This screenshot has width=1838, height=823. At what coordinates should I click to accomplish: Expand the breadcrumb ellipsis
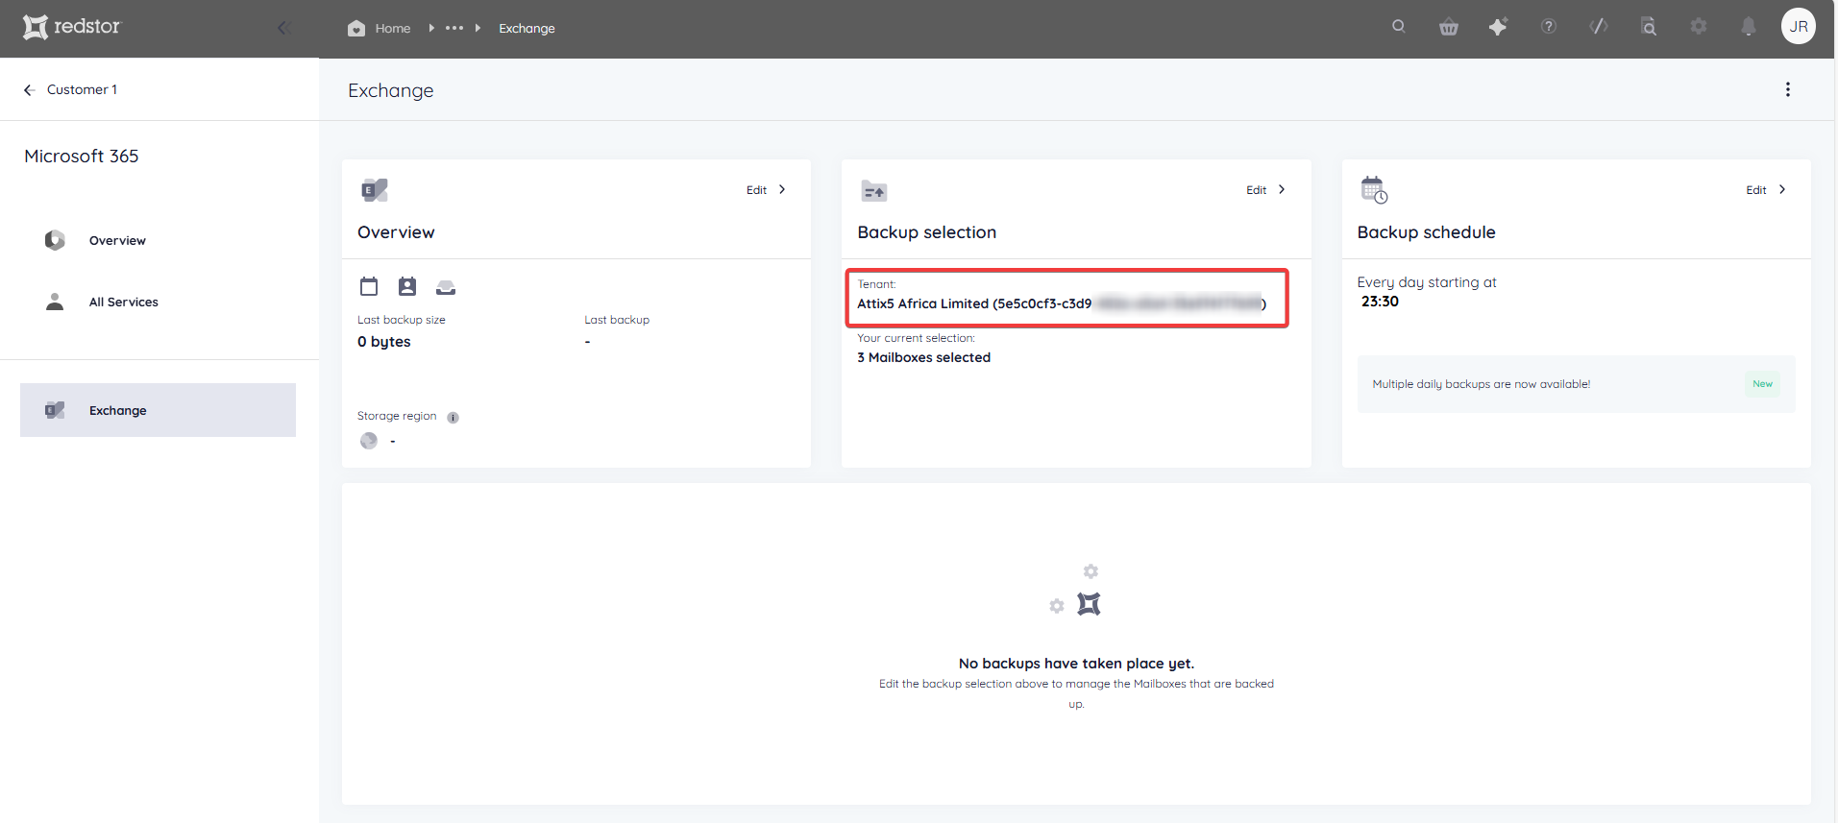pos(454,28)
